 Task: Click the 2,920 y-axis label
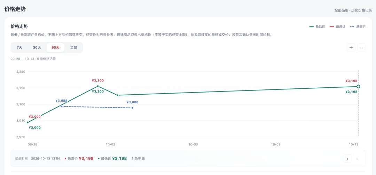click(x=21, y=137)
